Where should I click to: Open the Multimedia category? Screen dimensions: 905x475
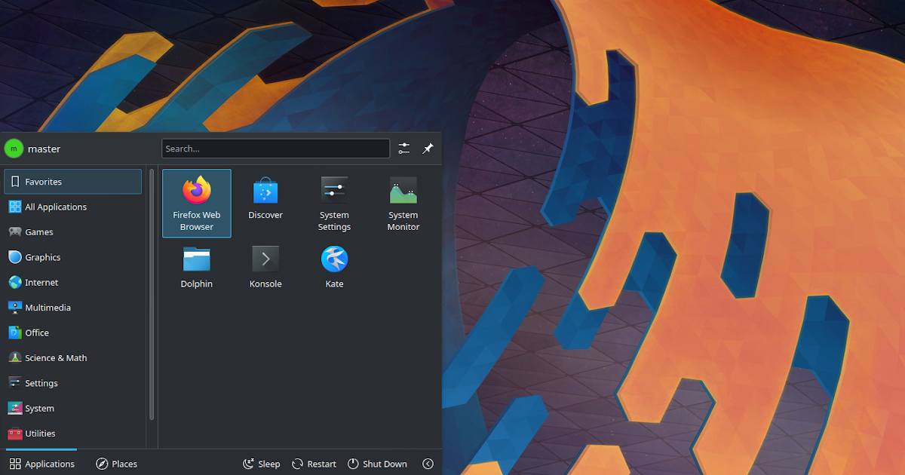coord(47,308)
